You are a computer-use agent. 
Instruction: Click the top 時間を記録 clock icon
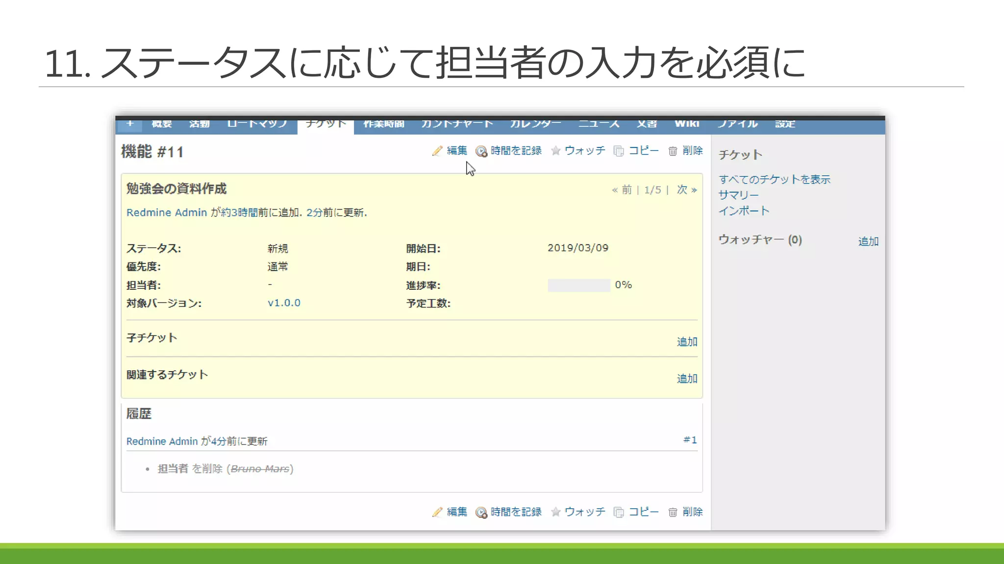click(481, 151)
